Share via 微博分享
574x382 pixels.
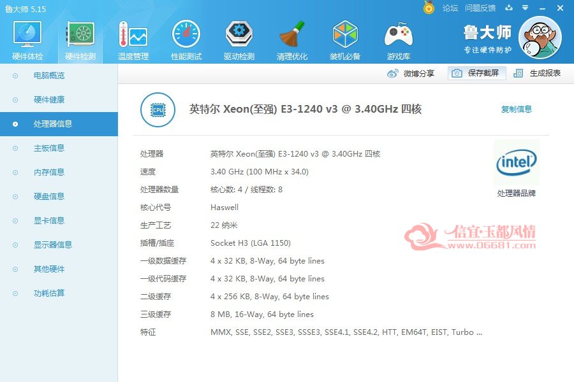point(411,73)
